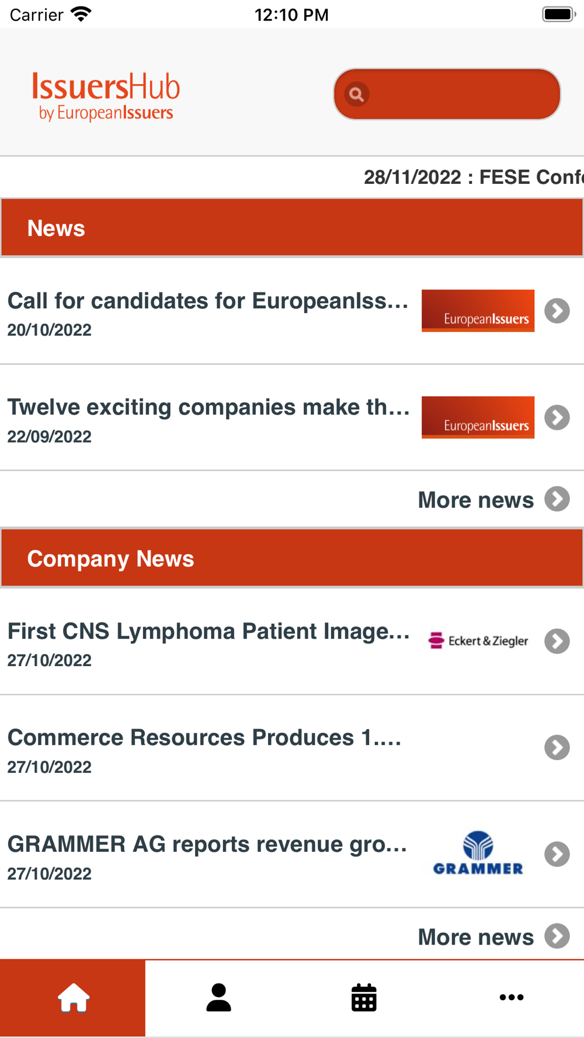
Task: Open Twelve exciting companies news headline
Action: [208, 407]
